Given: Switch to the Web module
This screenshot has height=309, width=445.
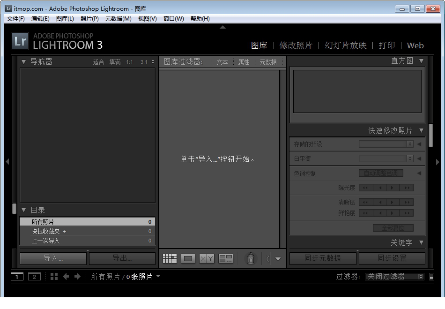Looking at the screenshot, I should (415, 45).
